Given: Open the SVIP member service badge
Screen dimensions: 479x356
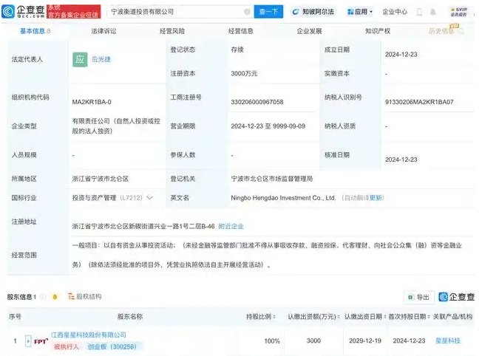Looking at the screenshot, I should coord(458,12).
